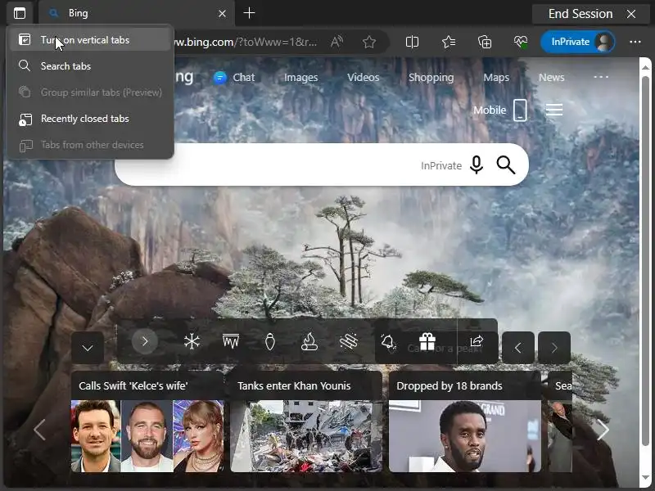This screenshot has width=655, height=491.
Task: Select the campfire icon
Action: click(x=309, y=341)
